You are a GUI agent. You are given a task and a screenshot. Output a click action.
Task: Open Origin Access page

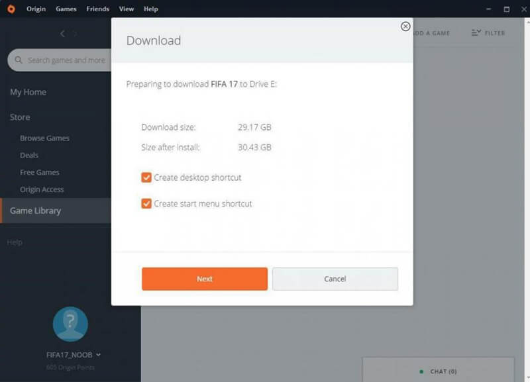coord(42,189)
